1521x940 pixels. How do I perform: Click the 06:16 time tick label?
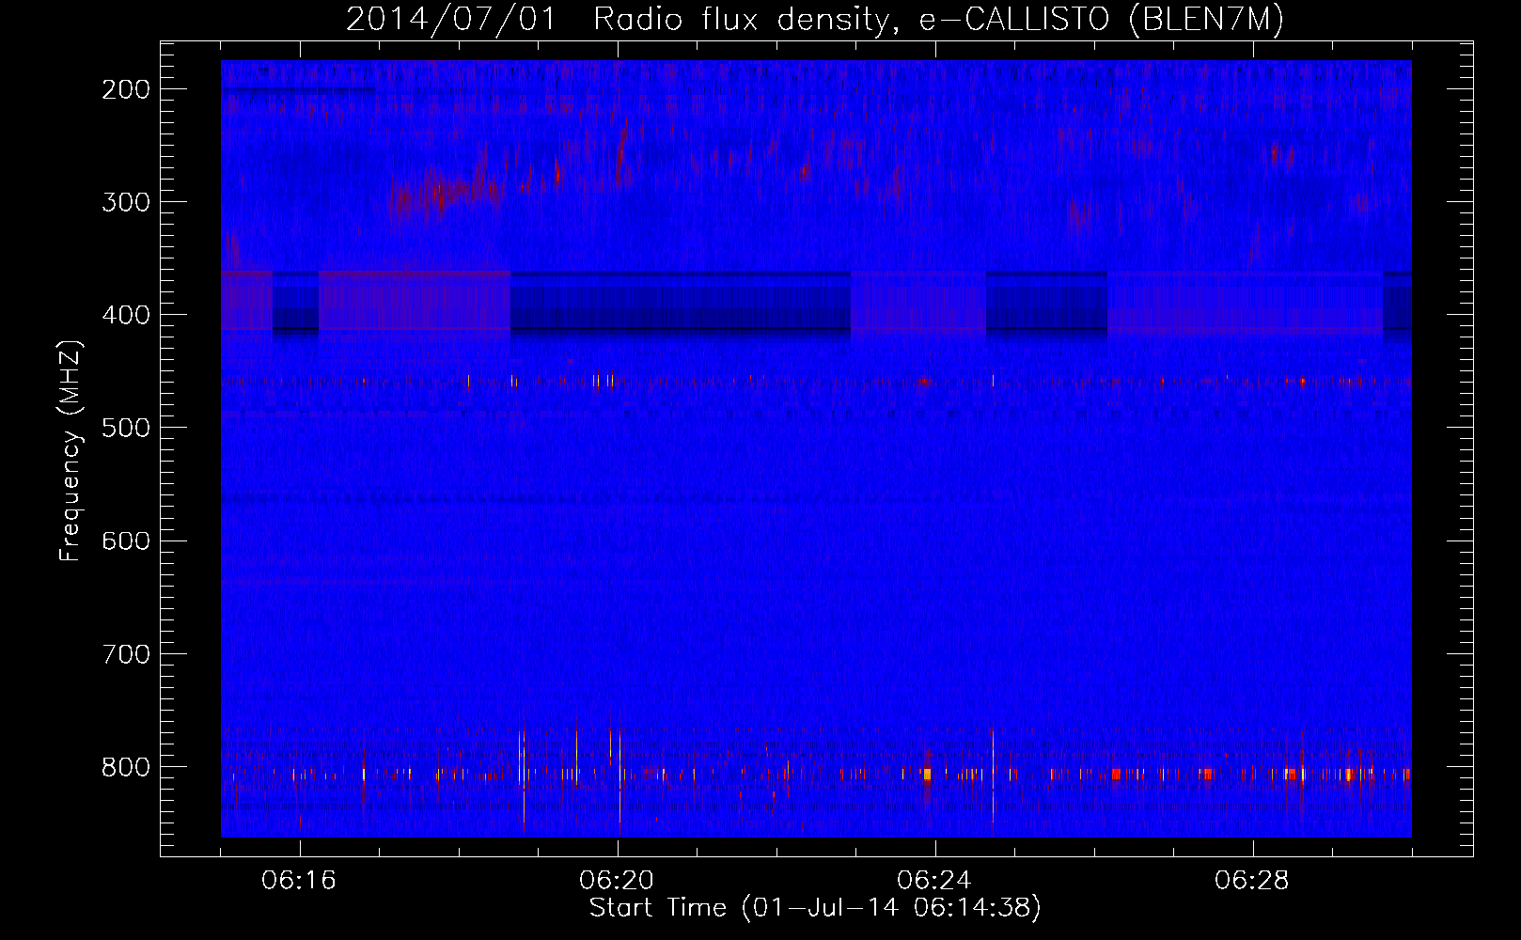[299, 881]
